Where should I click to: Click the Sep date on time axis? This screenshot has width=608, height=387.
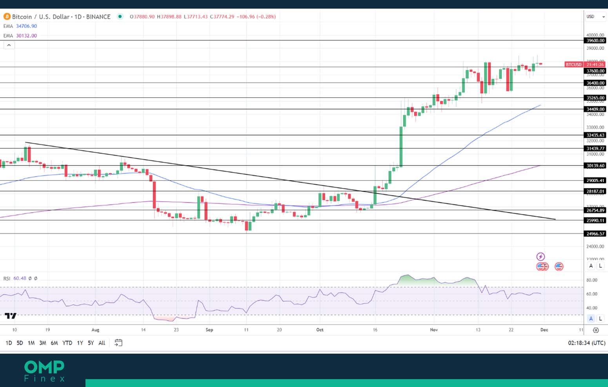(x=209, y=330)
